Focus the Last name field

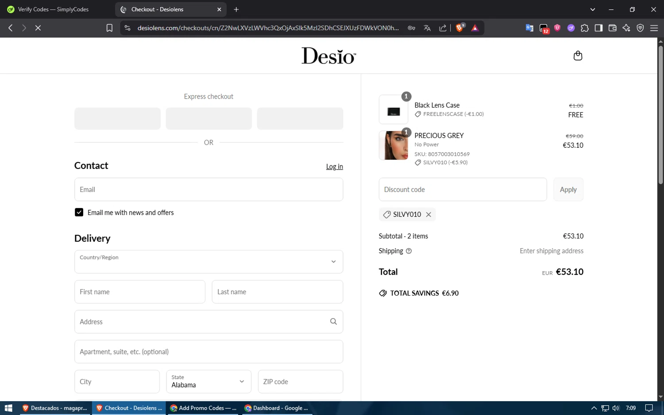(277, 292)
